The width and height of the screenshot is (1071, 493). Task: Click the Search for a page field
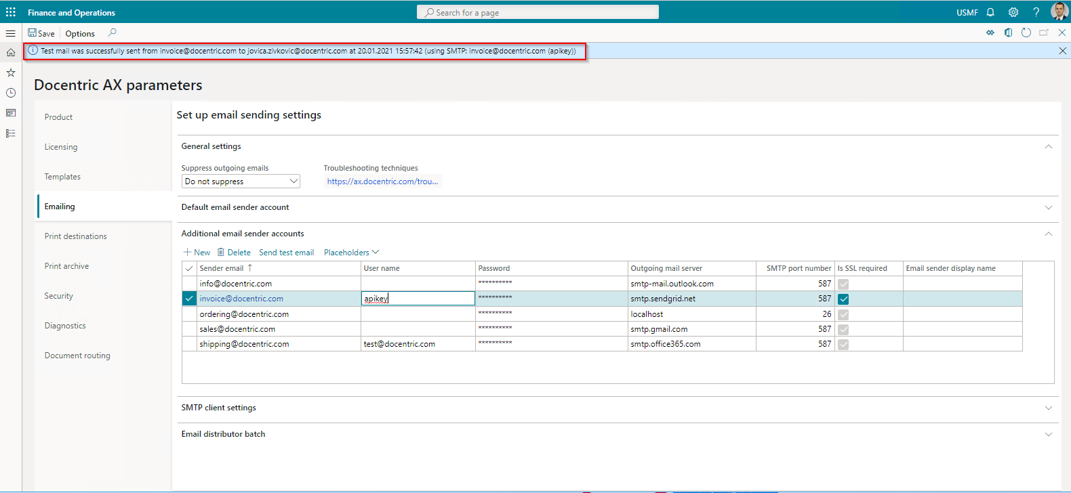538,12
